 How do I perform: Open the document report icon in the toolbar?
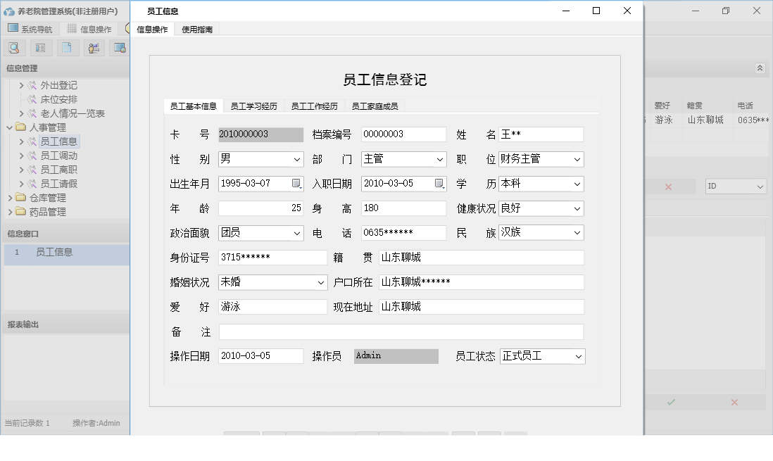click(x=67, y=47)
